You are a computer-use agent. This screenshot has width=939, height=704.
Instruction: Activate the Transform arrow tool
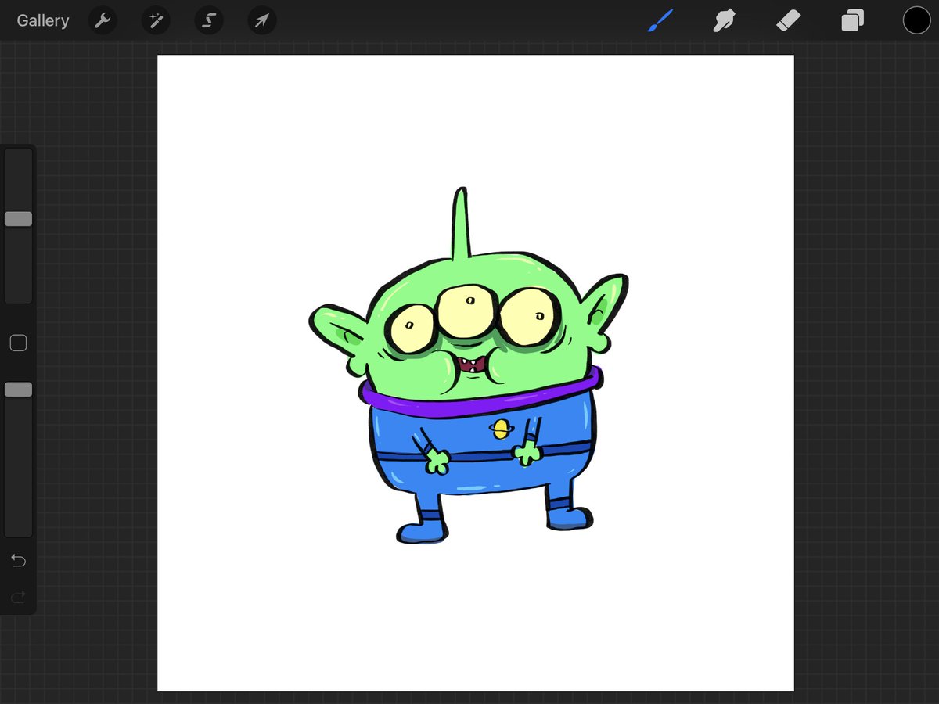(262, 20)
